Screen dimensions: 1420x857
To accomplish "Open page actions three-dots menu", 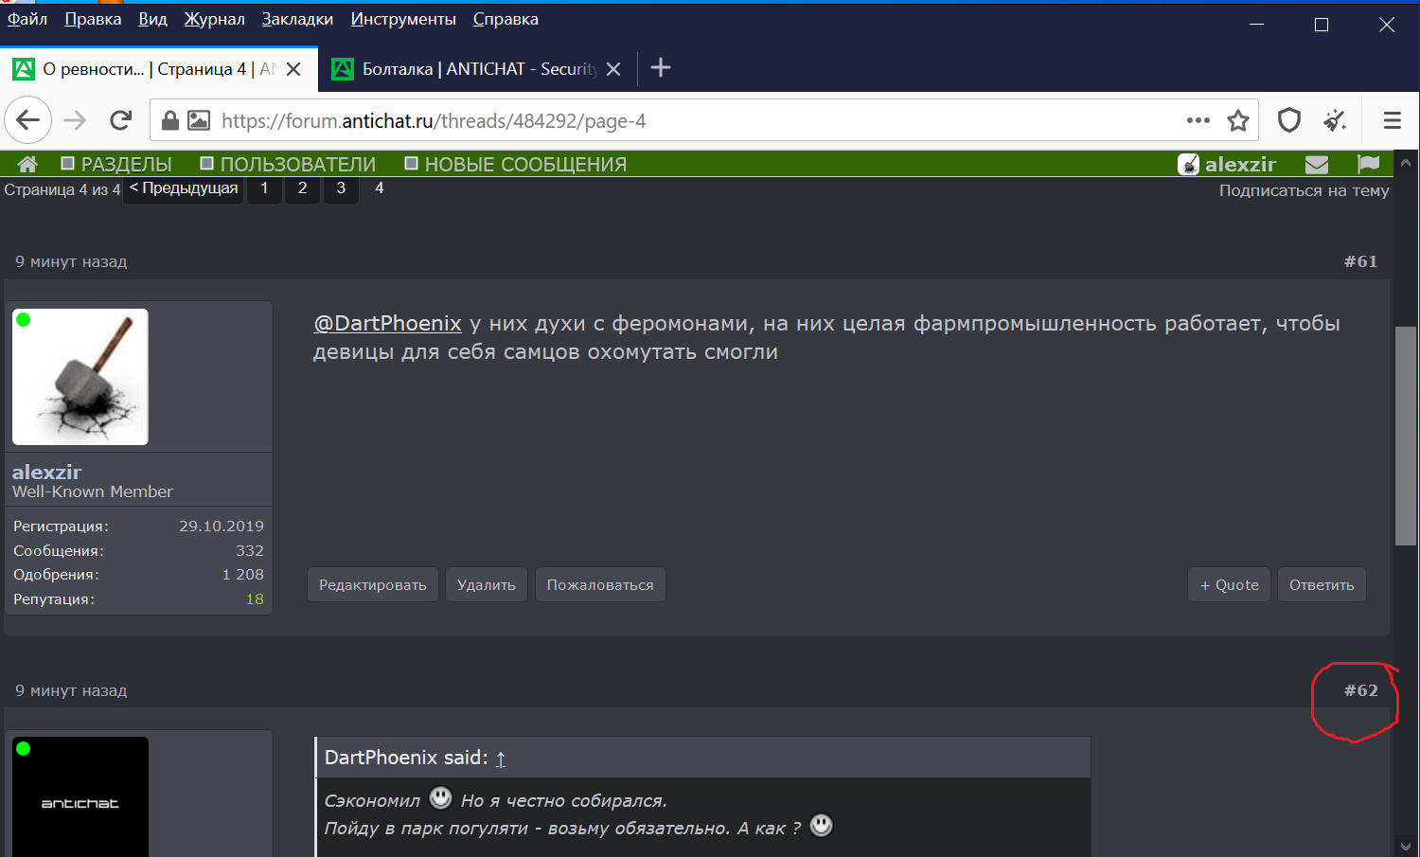I will click(x=1198, y=120).
